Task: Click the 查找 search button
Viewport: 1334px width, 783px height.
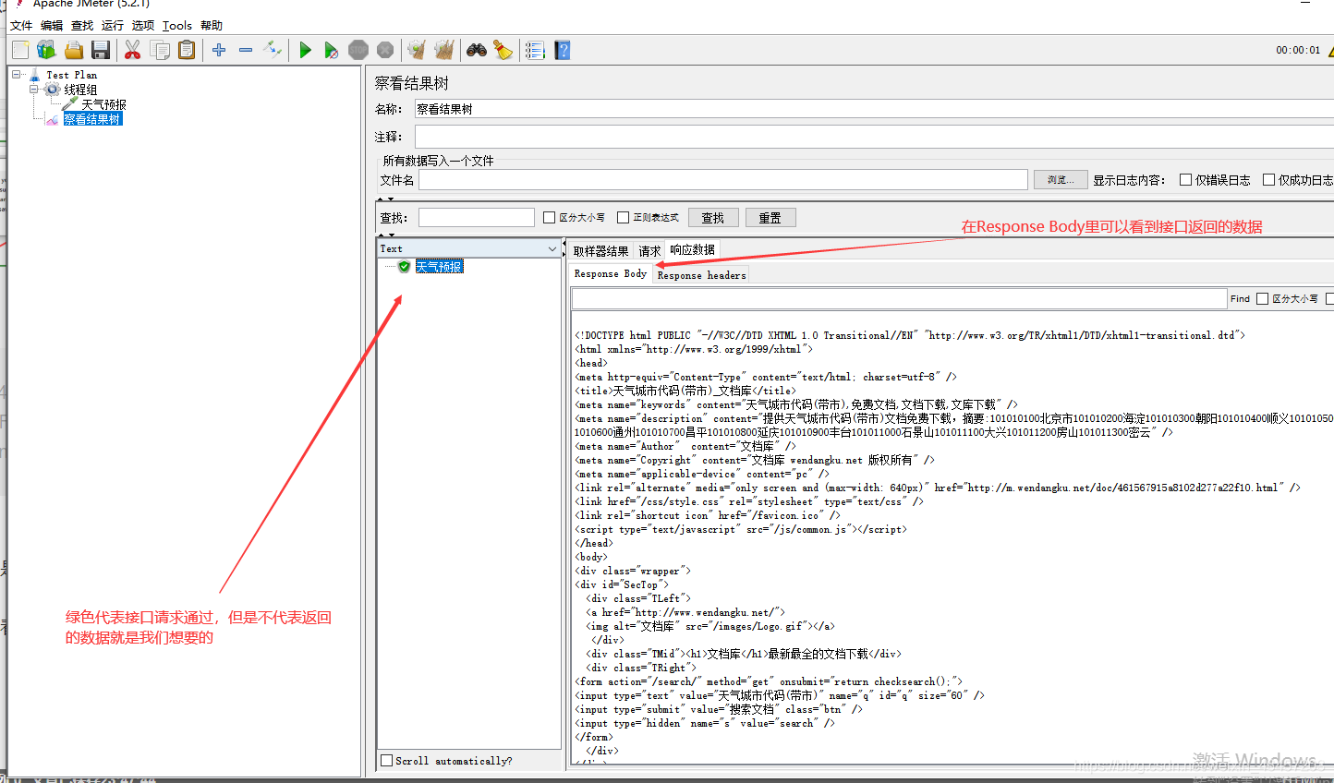Action: pos(713,218)
